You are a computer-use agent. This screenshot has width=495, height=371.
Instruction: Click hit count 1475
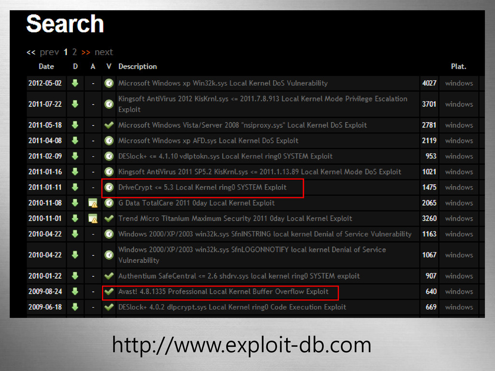(x=429, y=187)
